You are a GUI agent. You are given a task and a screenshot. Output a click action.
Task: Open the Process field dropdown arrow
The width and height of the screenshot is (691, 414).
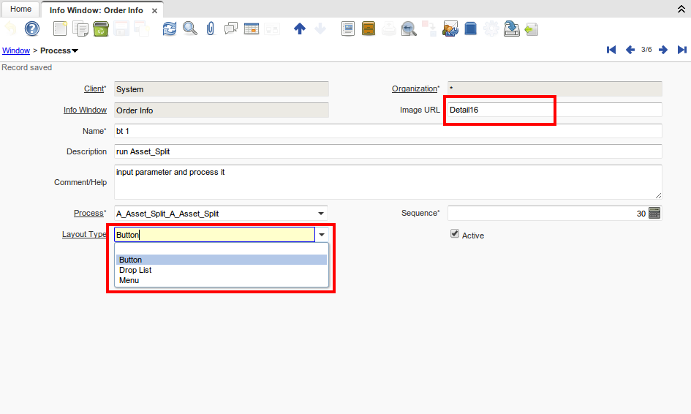322,214
